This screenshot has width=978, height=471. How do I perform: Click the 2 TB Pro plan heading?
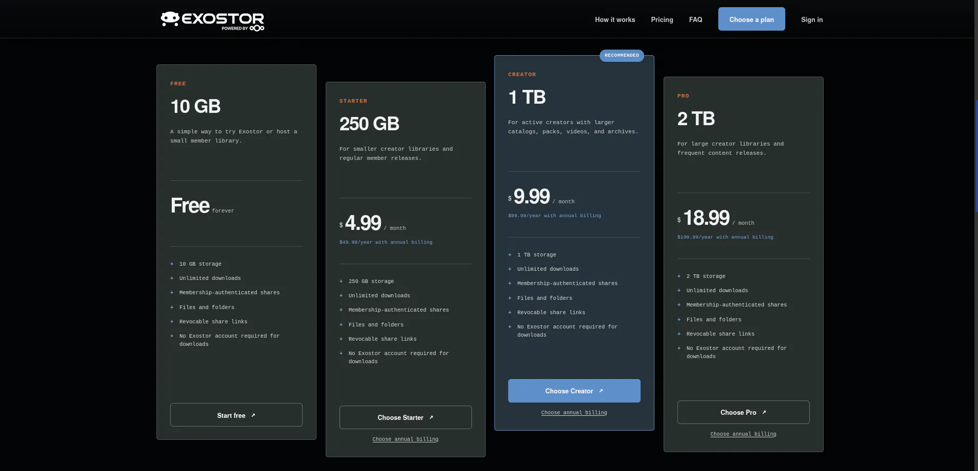coord(696,119)
